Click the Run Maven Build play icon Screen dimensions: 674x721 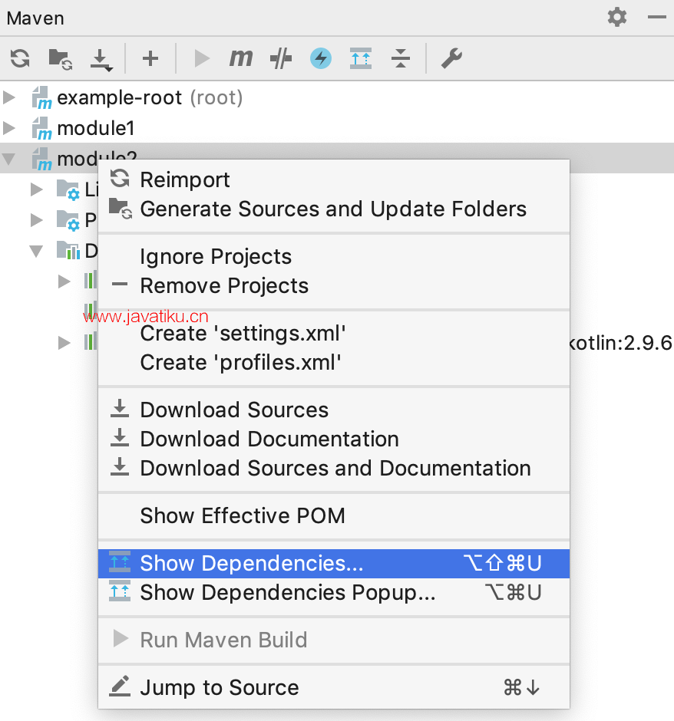[202, 58]
